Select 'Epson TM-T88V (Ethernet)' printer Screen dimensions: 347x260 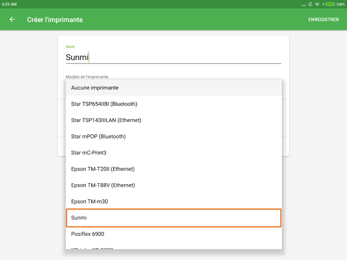click(173, 185)
